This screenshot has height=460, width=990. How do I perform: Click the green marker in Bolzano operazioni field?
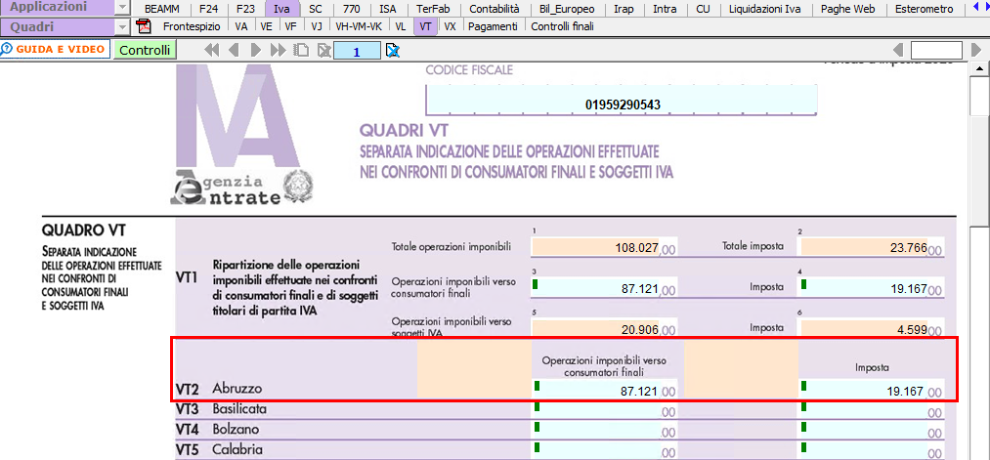tap(537, 427)
